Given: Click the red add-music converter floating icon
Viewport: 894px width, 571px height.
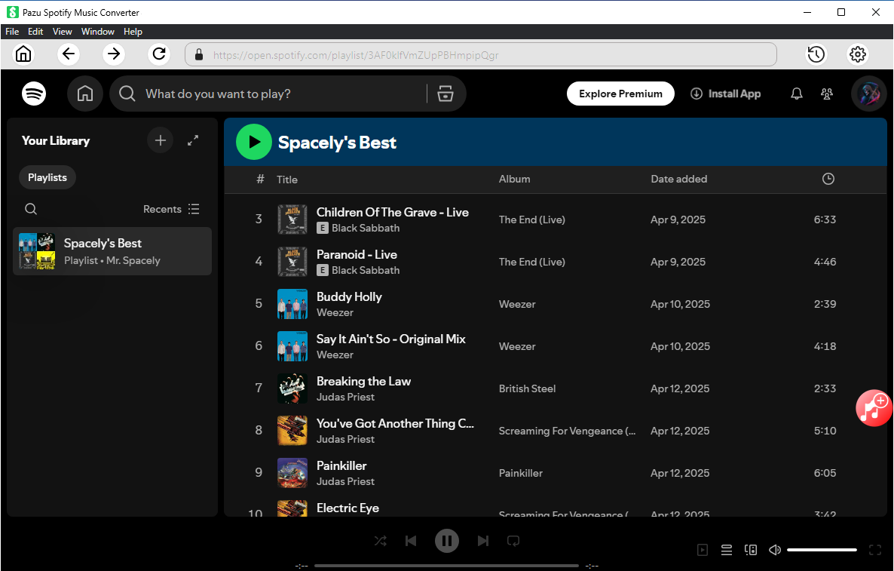Looking at the screenshot, I should click(874, 408).
